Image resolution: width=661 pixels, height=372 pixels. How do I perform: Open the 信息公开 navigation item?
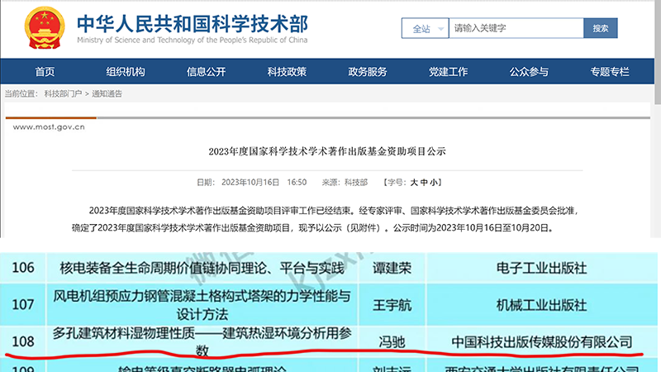[206, 72]
